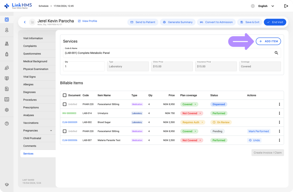
Task: Toggle the select-all checkbox in Document header
Action: click(64, 95)
